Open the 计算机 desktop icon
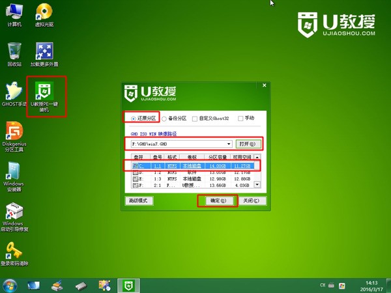The height and width of the screenshot is (293, 391). tap(14, 15)
